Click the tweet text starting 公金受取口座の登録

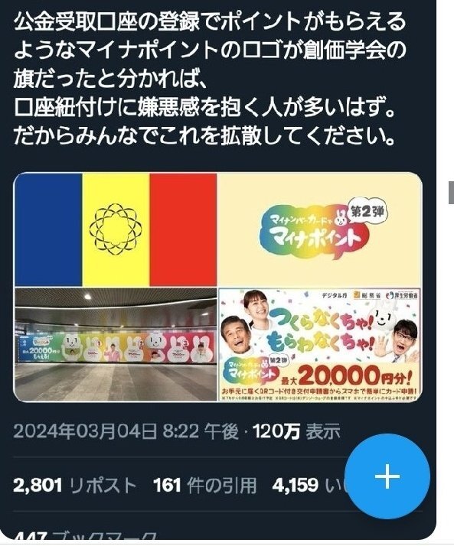tap(211, 79)
